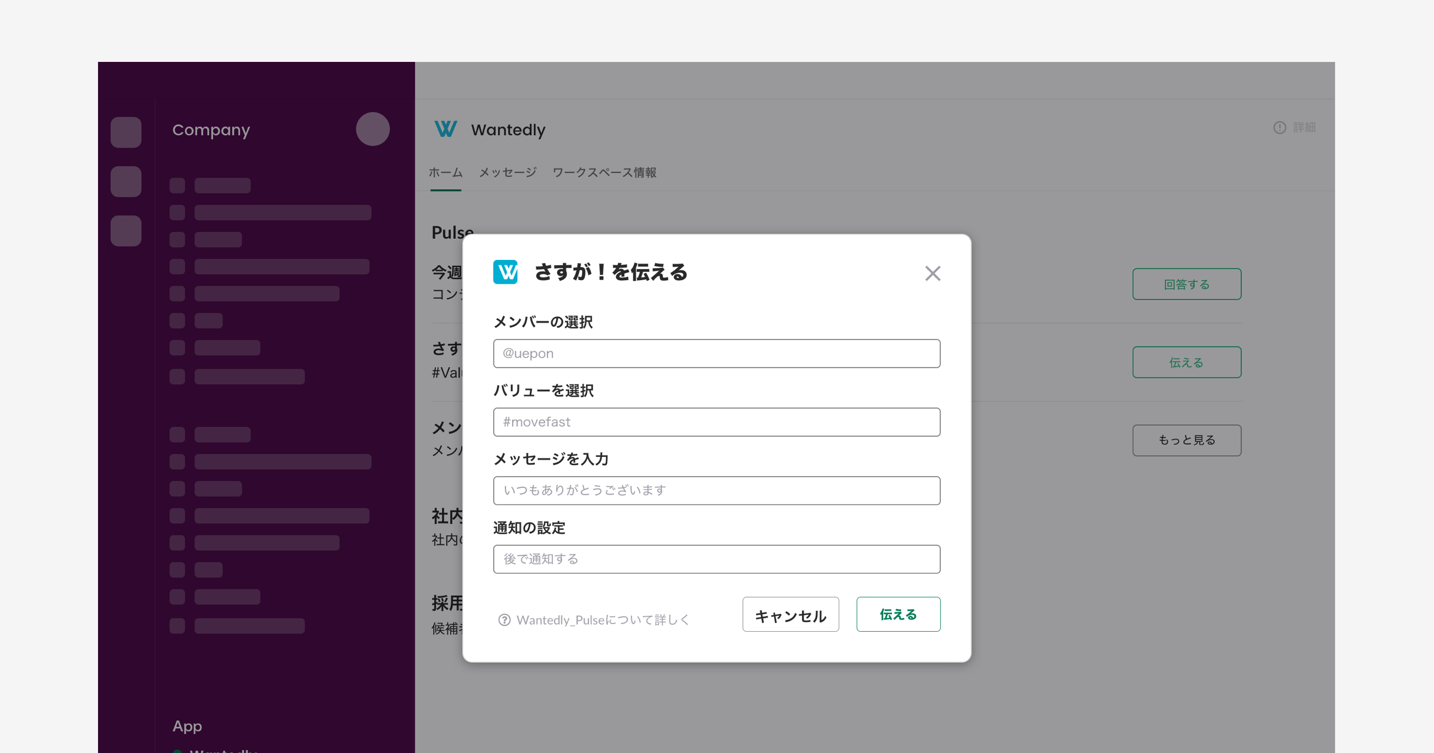Close the さすが！を伝える dialog with X
This screenshot has width=1434, height=753.
(x=933, y=273)
